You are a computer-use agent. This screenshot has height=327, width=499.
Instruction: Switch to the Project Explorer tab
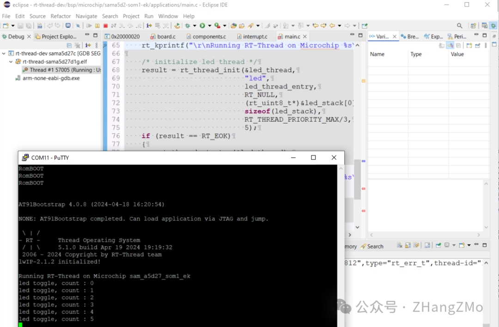(56, 37)
